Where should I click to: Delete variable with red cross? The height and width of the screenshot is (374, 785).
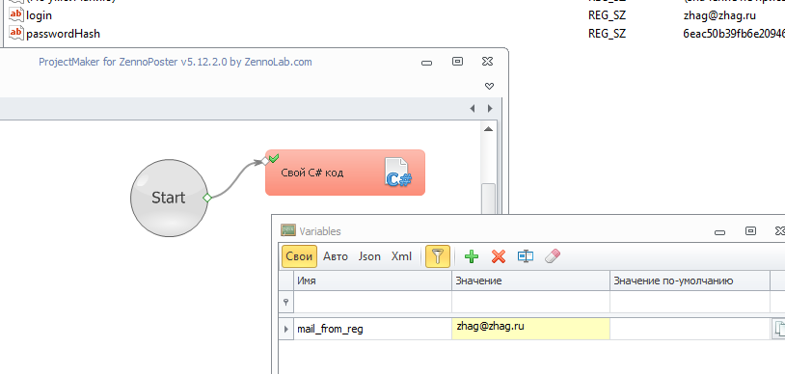pyautogui.click(x=499, y=256)
